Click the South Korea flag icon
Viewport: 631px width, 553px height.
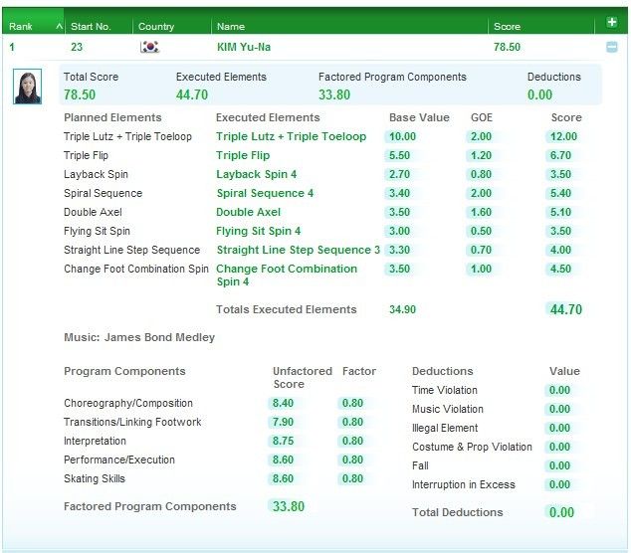tap(149, 47)
